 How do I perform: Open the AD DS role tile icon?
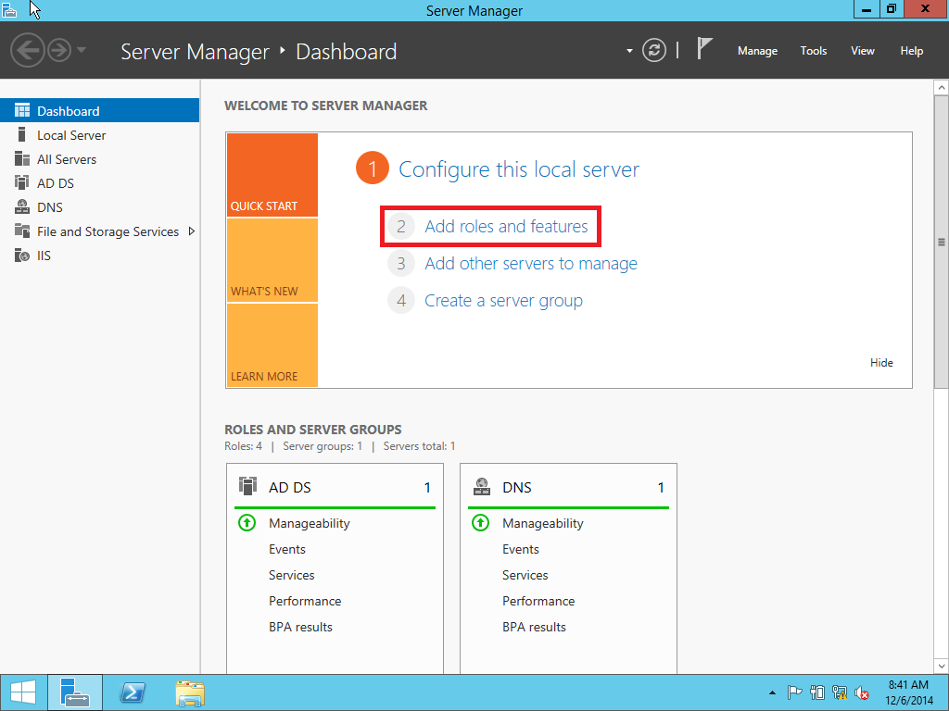247,485
